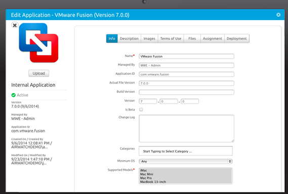Image resolution: width=288 pixels, height=194 pixels.
Task: Click sidebar com.vmware.fusion application ID text
Action: point(28,131)
